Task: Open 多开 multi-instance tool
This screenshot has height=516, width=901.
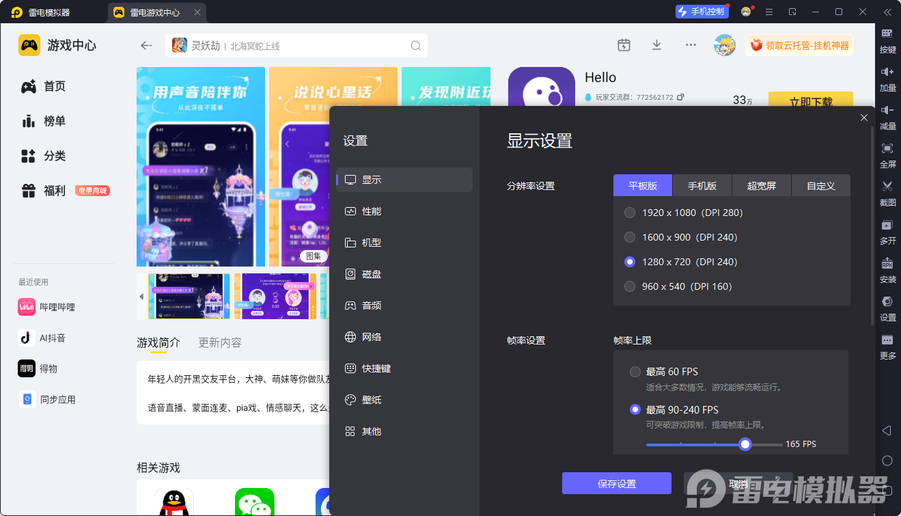Action: (887, 226)
